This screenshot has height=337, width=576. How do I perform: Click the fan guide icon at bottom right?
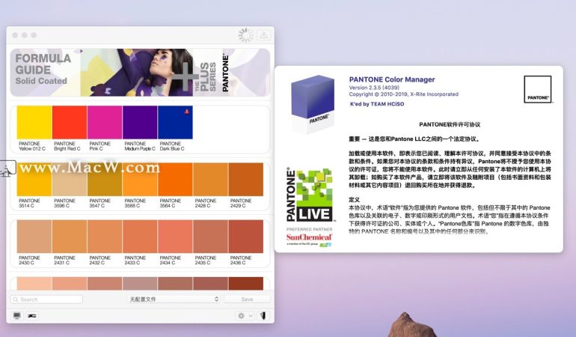point(263,316)
